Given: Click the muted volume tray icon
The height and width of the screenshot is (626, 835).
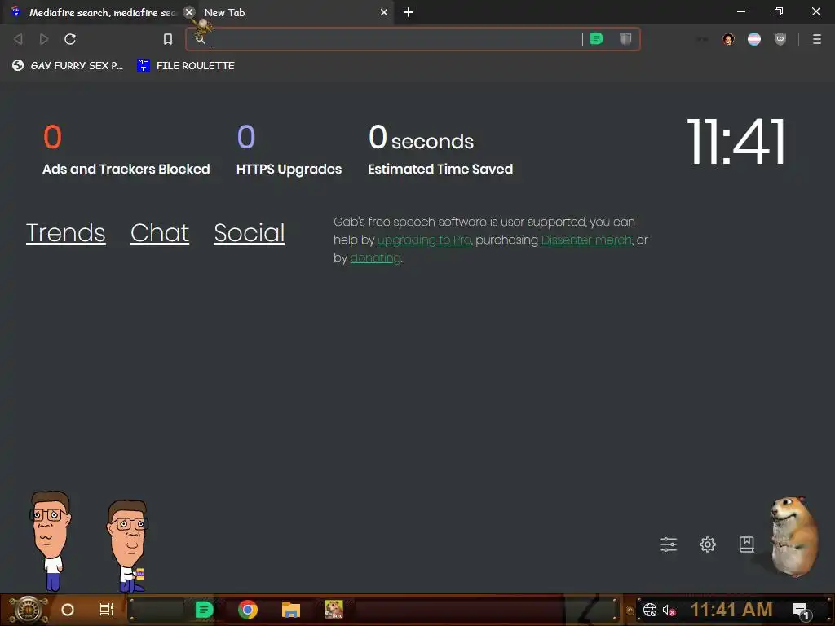Looking at the screenshot, I should tap(669, 610).
